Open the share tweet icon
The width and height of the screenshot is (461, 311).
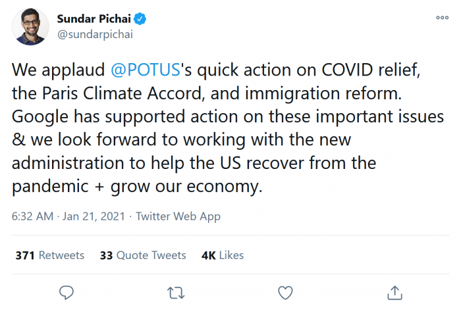394,291
